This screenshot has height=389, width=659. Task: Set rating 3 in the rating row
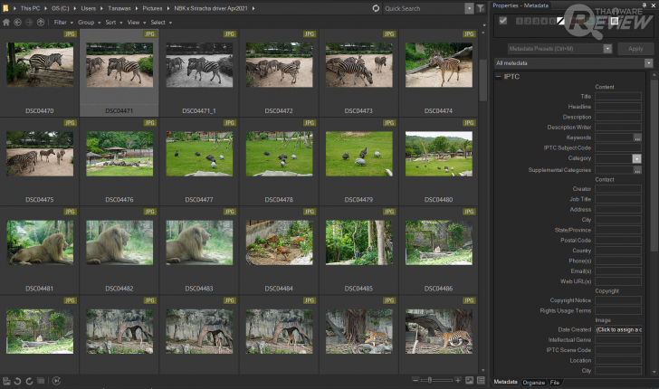click(534, 21)
